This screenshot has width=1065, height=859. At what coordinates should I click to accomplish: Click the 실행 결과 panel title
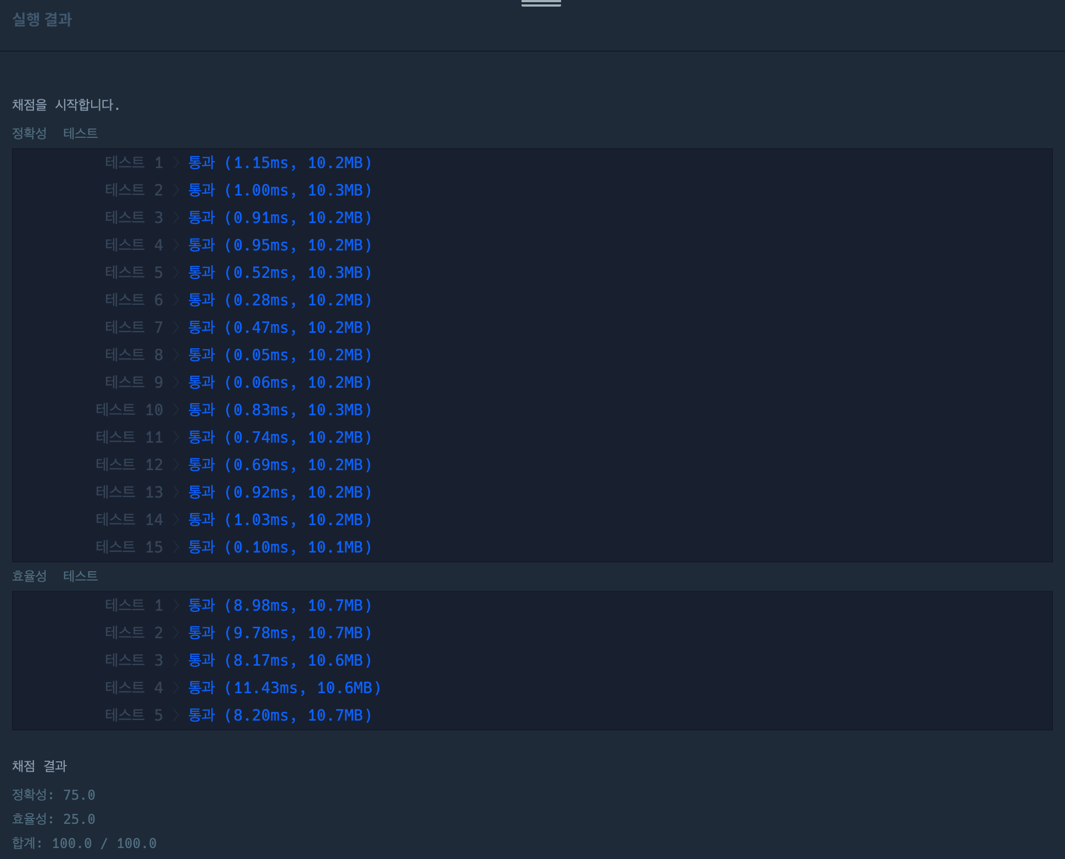(42, 20)
